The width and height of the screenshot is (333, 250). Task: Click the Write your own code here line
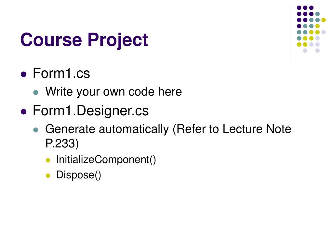point(113,92)
